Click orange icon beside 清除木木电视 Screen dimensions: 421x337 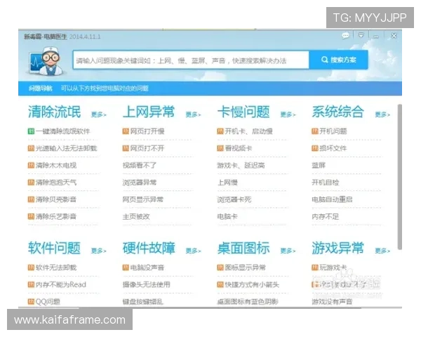[31, 165]
